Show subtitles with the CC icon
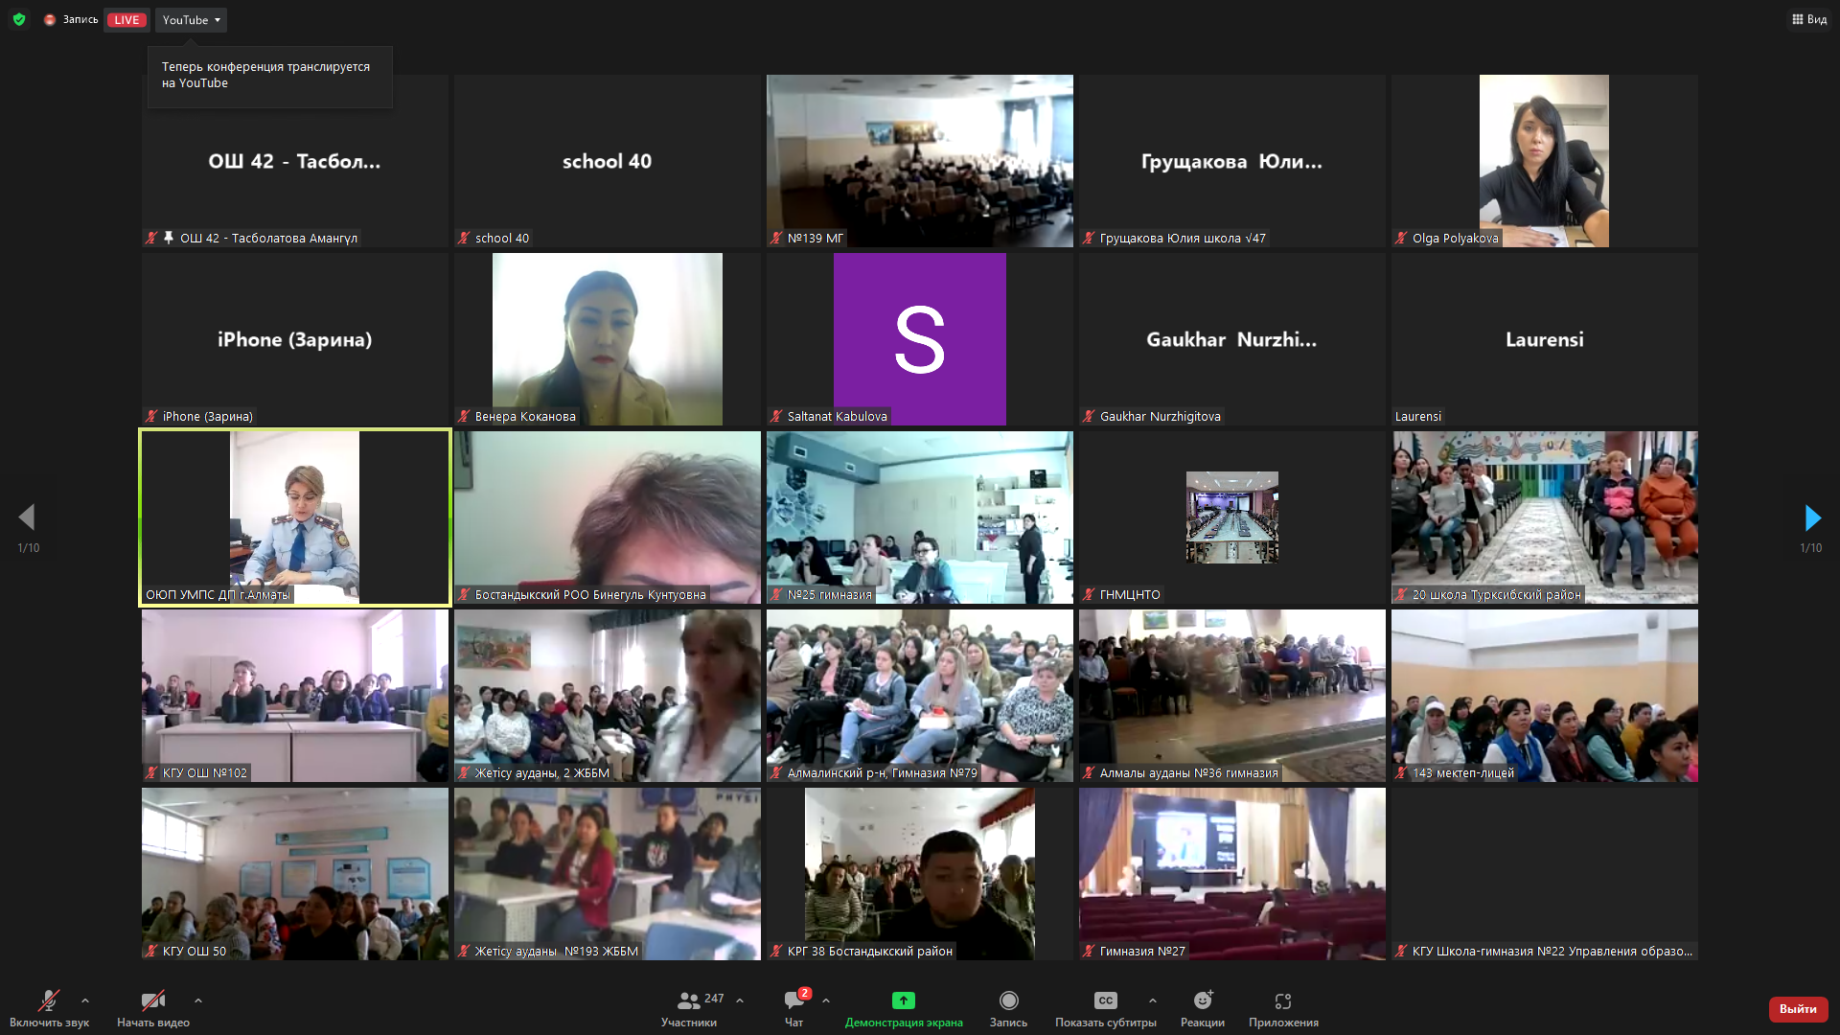 pyautogui.click(x=1105, y=1000)
